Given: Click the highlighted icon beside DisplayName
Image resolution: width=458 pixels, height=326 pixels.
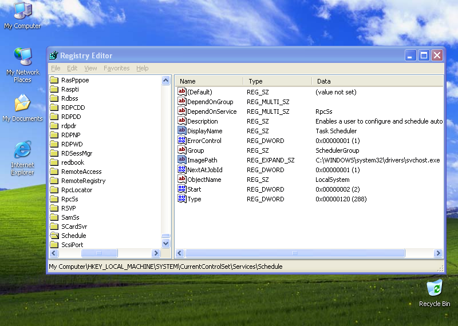Looking at the screenshot, I should tap(181, 131).
